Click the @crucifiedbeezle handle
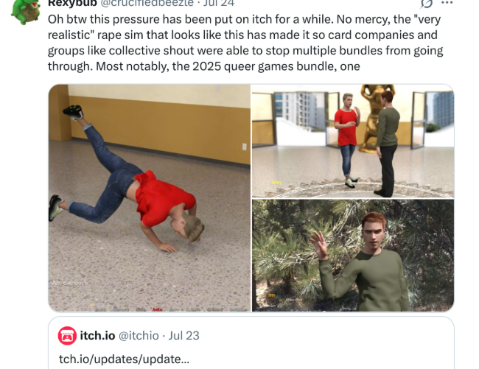The height and width of the screenshot is (369, 479). tap(147, 3)
